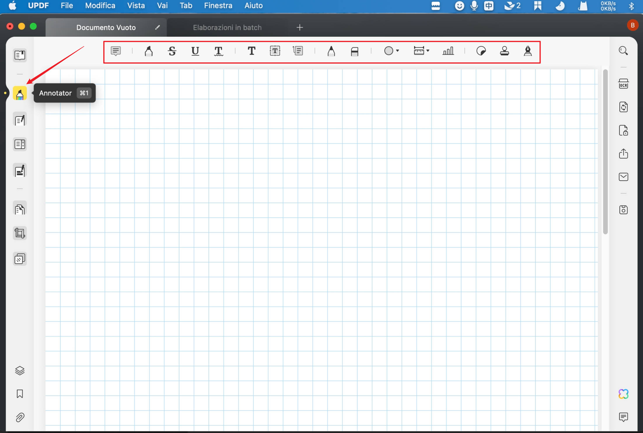Select the pencil drawing tool
The width and height of the screenshot is (643, 433).
coord(331,51)
